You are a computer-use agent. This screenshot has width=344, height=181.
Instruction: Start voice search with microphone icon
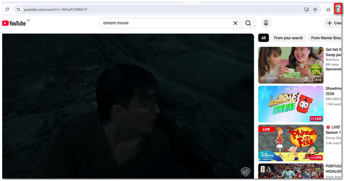pos(266,23)
